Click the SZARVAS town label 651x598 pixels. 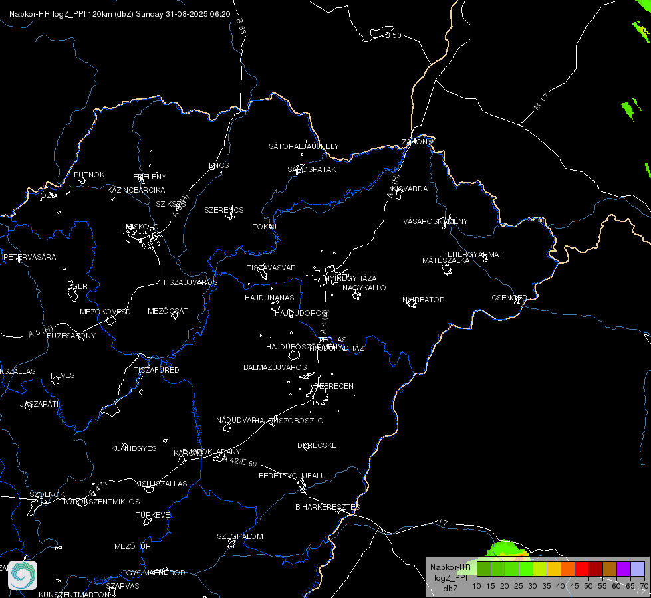click(x=122, y=586)
